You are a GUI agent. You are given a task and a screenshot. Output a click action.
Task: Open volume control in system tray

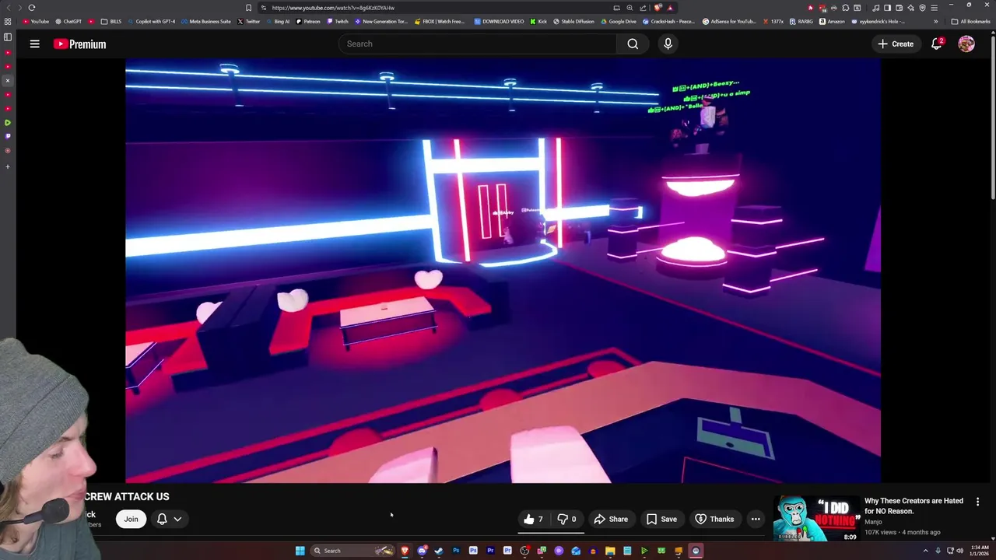959,551
